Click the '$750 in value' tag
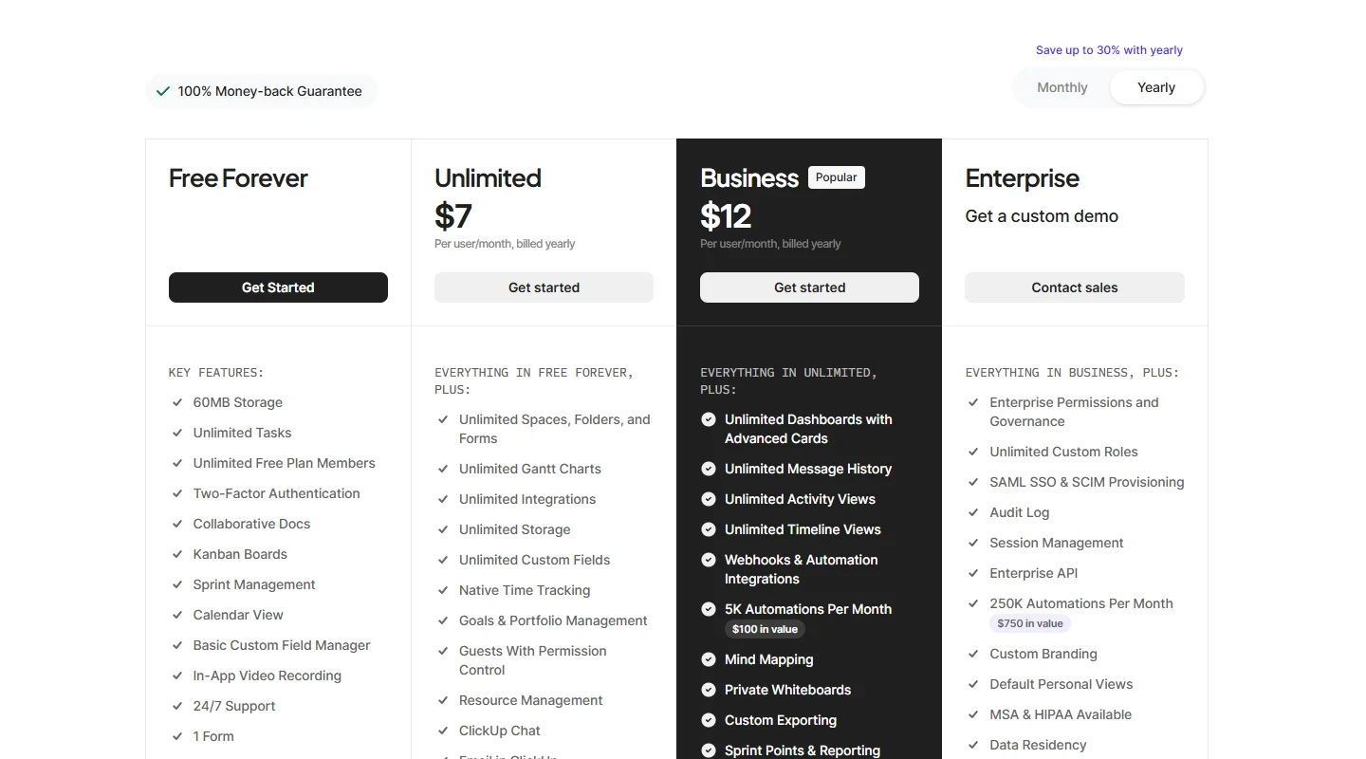The image size is (1366, 759). [1030, 623]
